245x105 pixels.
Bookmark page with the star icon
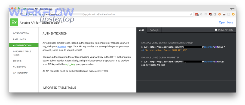tap(191, 14)
